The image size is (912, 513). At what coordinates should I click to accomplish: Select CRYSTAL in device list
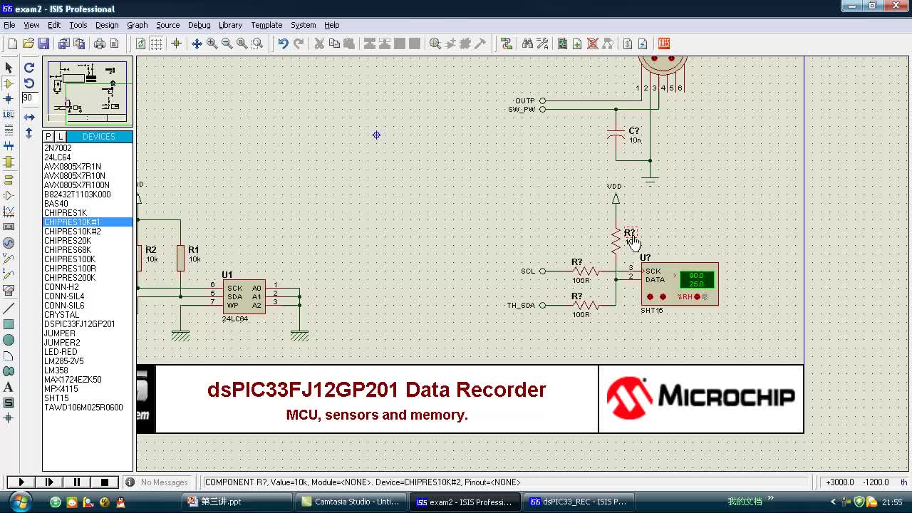(88, 315)
